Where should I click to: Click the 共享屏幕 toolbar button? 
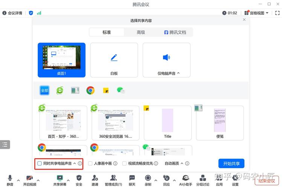point(60,180)
